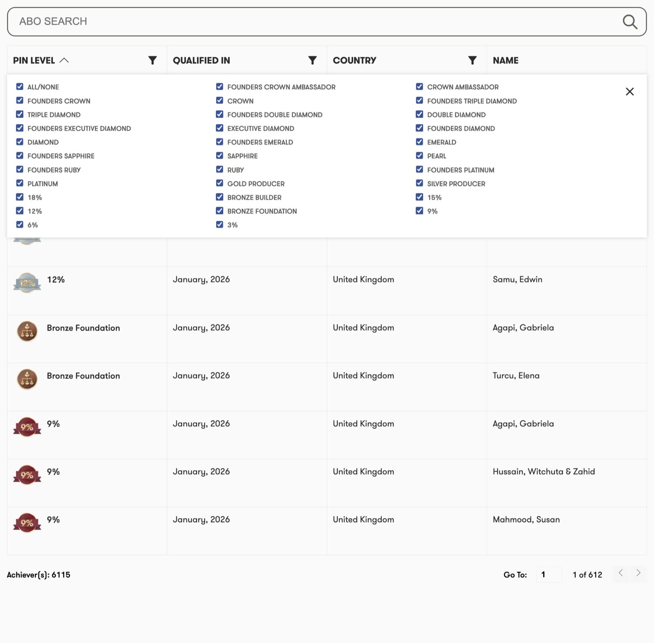Click the NAME column header
This screenshot has width=654, height=643.
click(x=505, y=60)
